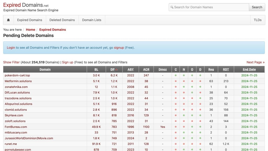Click the DP column sort arrow icon
The height and width of the screenshot is (151, 268).
tap(116, 69)
